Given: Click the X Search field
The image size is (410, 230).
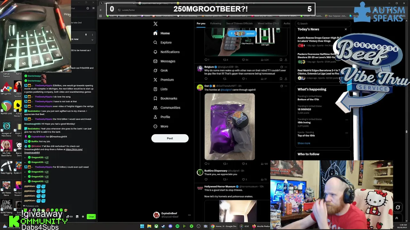Looking at the screenshot, I should [x=322, y=23].
